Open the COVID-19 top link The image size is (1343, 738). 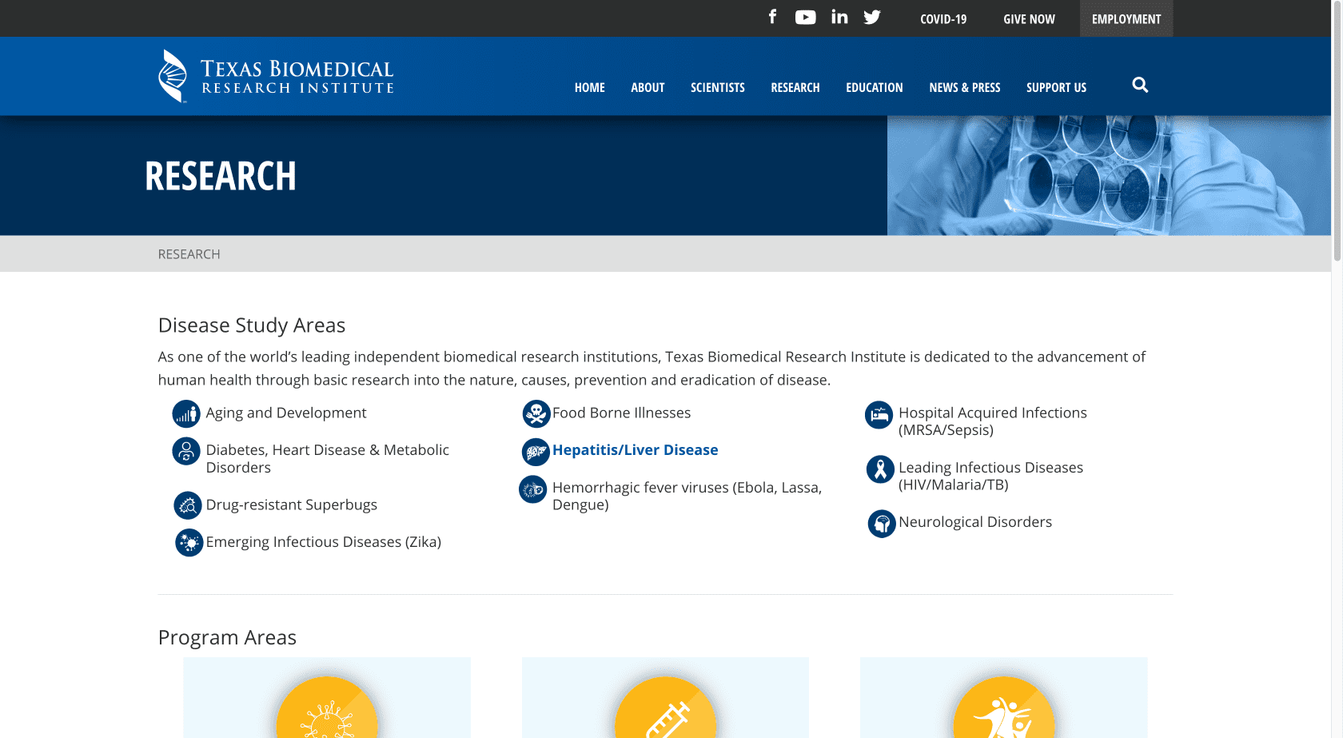tap(943, 19)
